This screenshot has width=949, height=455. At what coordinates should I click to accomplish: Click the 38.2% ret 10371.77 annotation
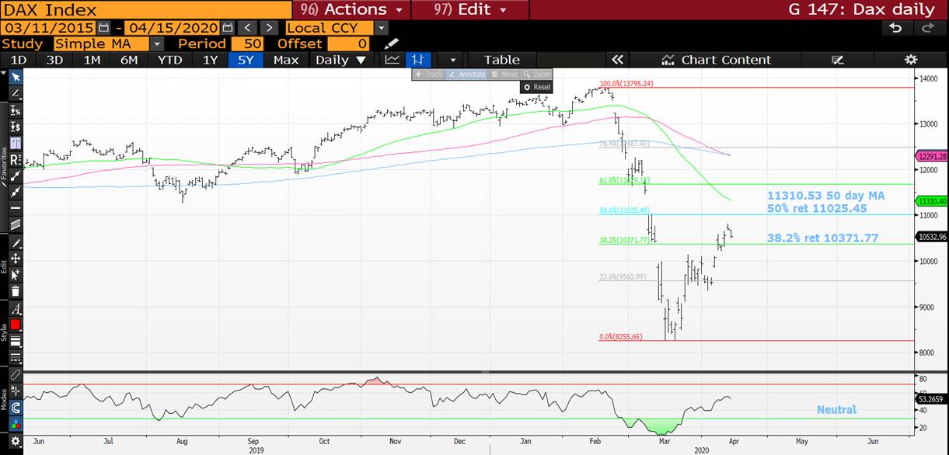pos(823,238)
